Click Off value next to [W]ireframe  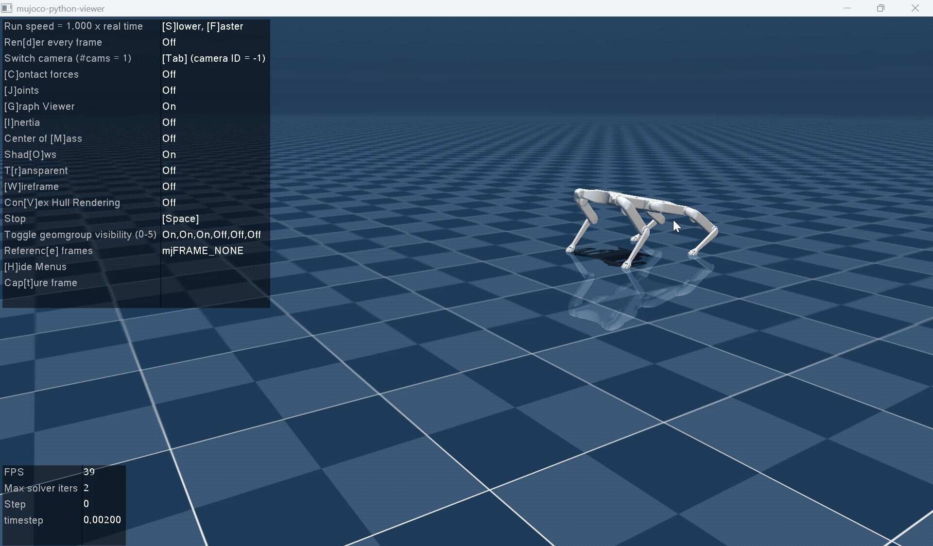pyautogui.click(x=169, y=187)
